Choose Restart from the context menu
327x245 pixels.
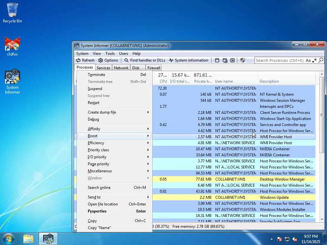point(115,103)
